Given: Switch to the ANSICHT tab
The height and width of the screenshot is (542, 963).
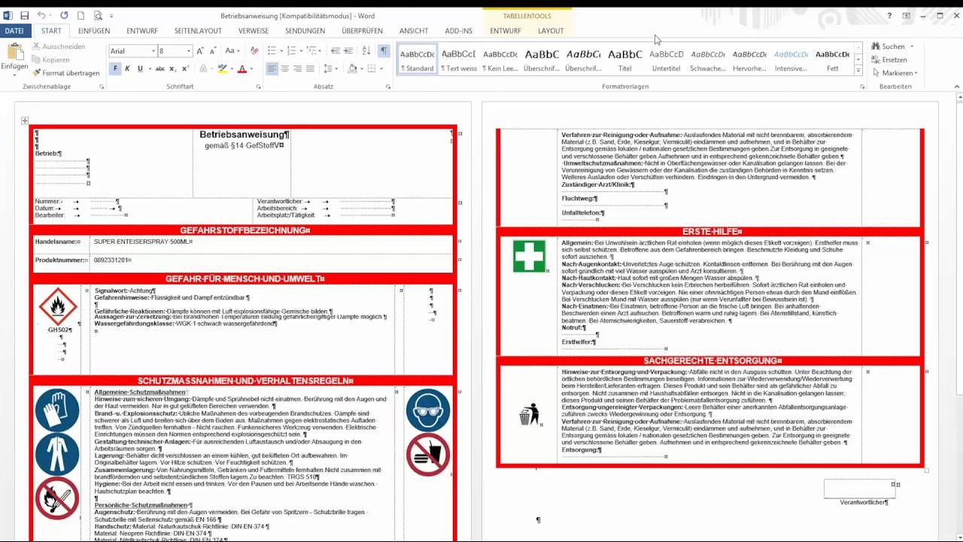Looking at the screenshot, I should pos(414,31).
